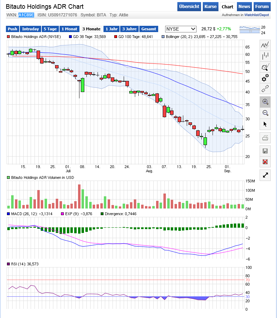Click the chain link icon

pyautogui.click(x=265, y=89)
